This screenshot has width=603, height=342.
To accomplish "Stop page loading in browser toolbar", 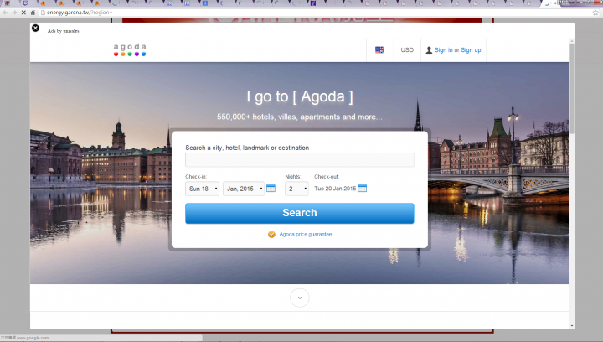I will pyautogui.click(x=23, y=13).
